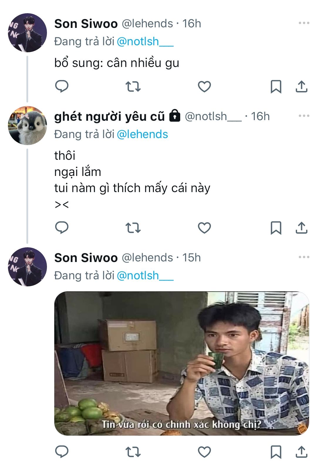Reply to the meme image tweet

point(62,452)
